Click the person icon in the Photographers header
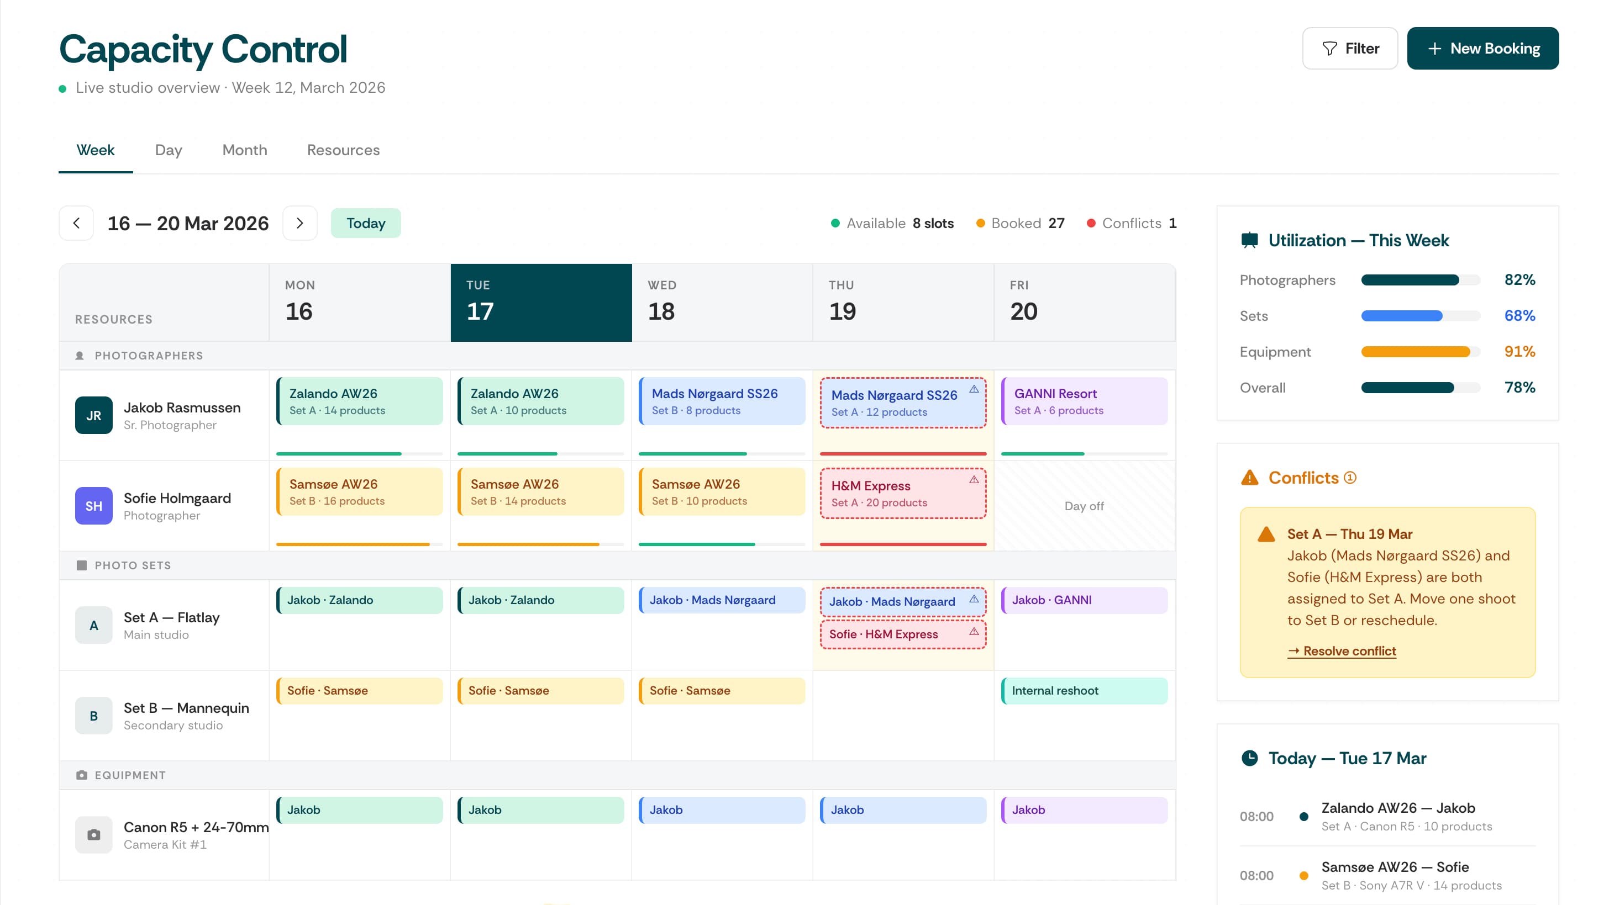This screenshot has width=1609, height=905. point(81,355)
